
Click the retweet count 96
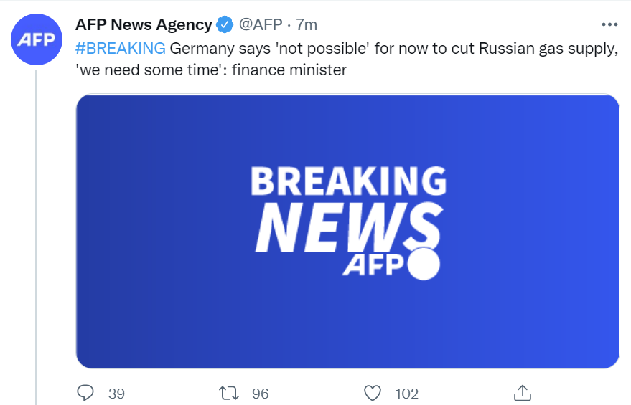click(260, 394)
